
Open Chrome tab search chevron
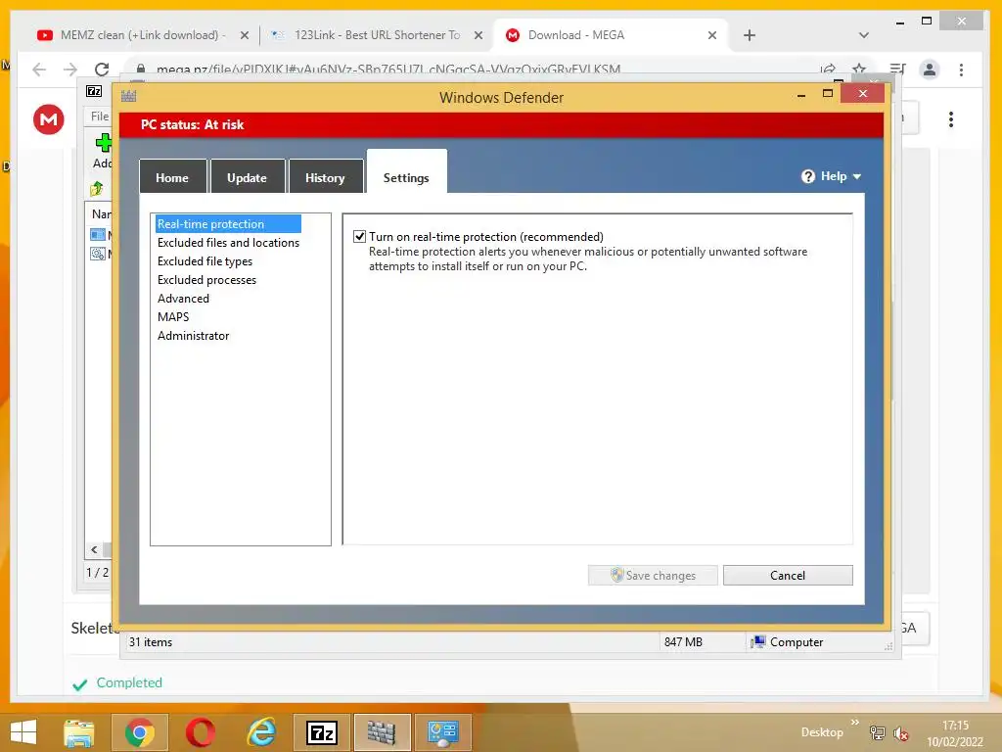pyautogui.click(x=863, y=35)
